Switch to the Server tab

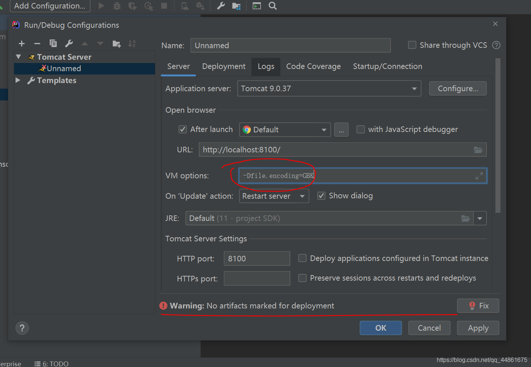pyautogui.click(x=178, y=66)
